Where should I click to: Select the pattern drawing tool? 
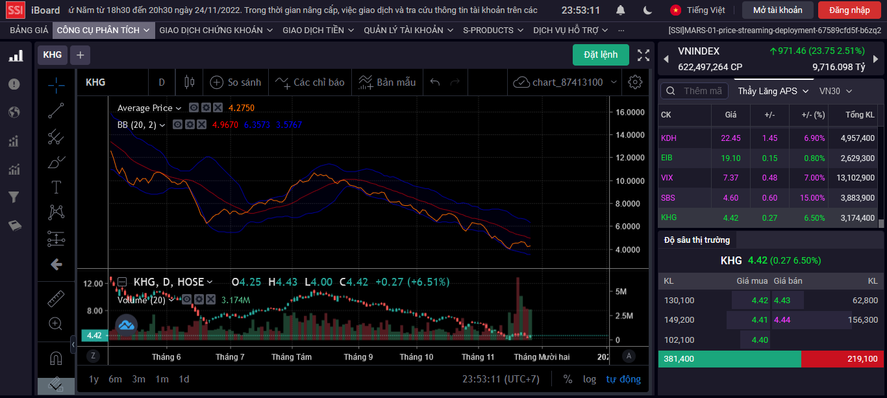56,212
